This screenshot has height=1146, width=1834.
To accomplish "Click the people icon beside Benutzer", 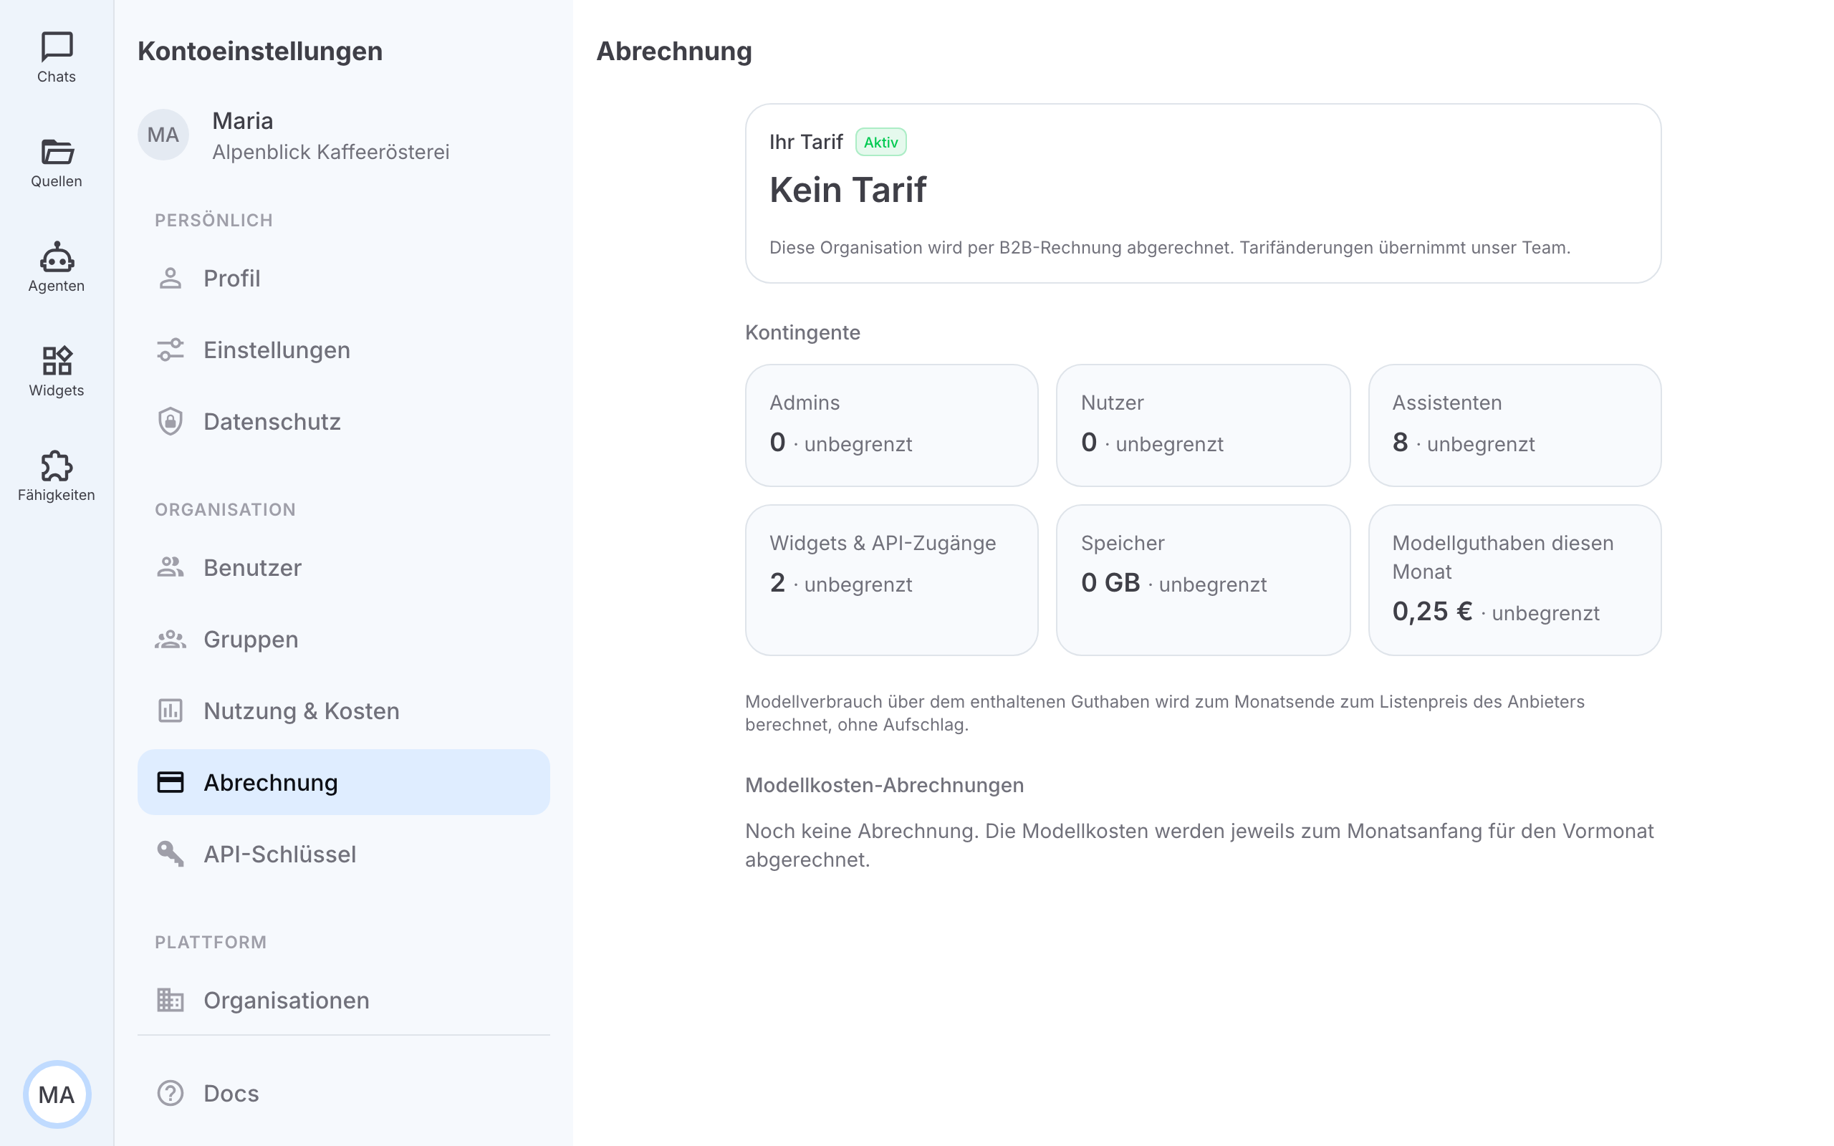I will tap(171, 567).
